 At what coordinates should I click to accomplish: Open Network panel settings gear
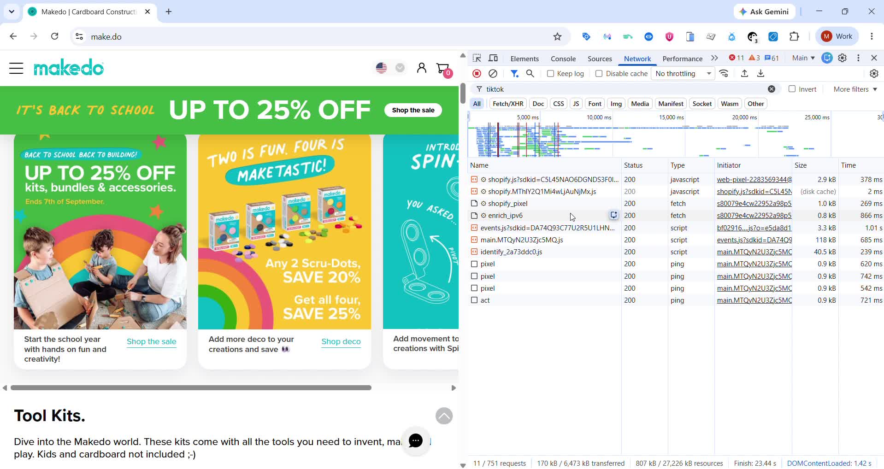[874, 74]
